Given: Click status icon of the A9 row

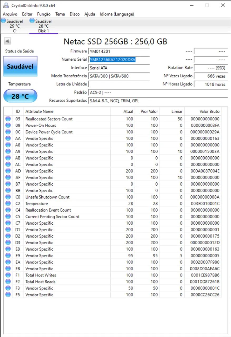Looking at the screenshot, I should [x=8, y=151].
